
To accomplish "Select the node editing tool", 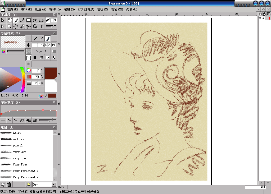I will click(x=16, y=26).
